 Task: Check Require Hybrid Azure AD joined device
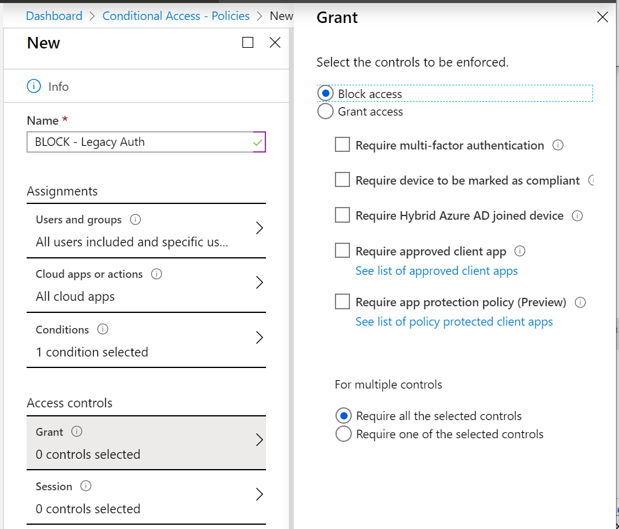(342, 215)
